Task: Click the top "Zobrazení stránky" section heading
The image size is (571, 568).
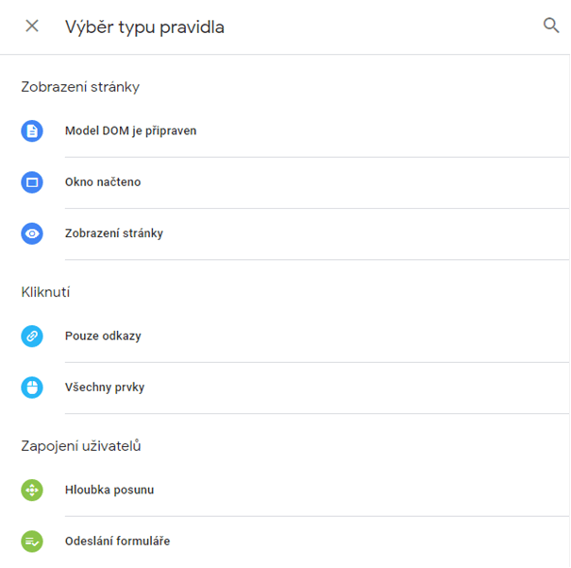Action: click(80, 87)
